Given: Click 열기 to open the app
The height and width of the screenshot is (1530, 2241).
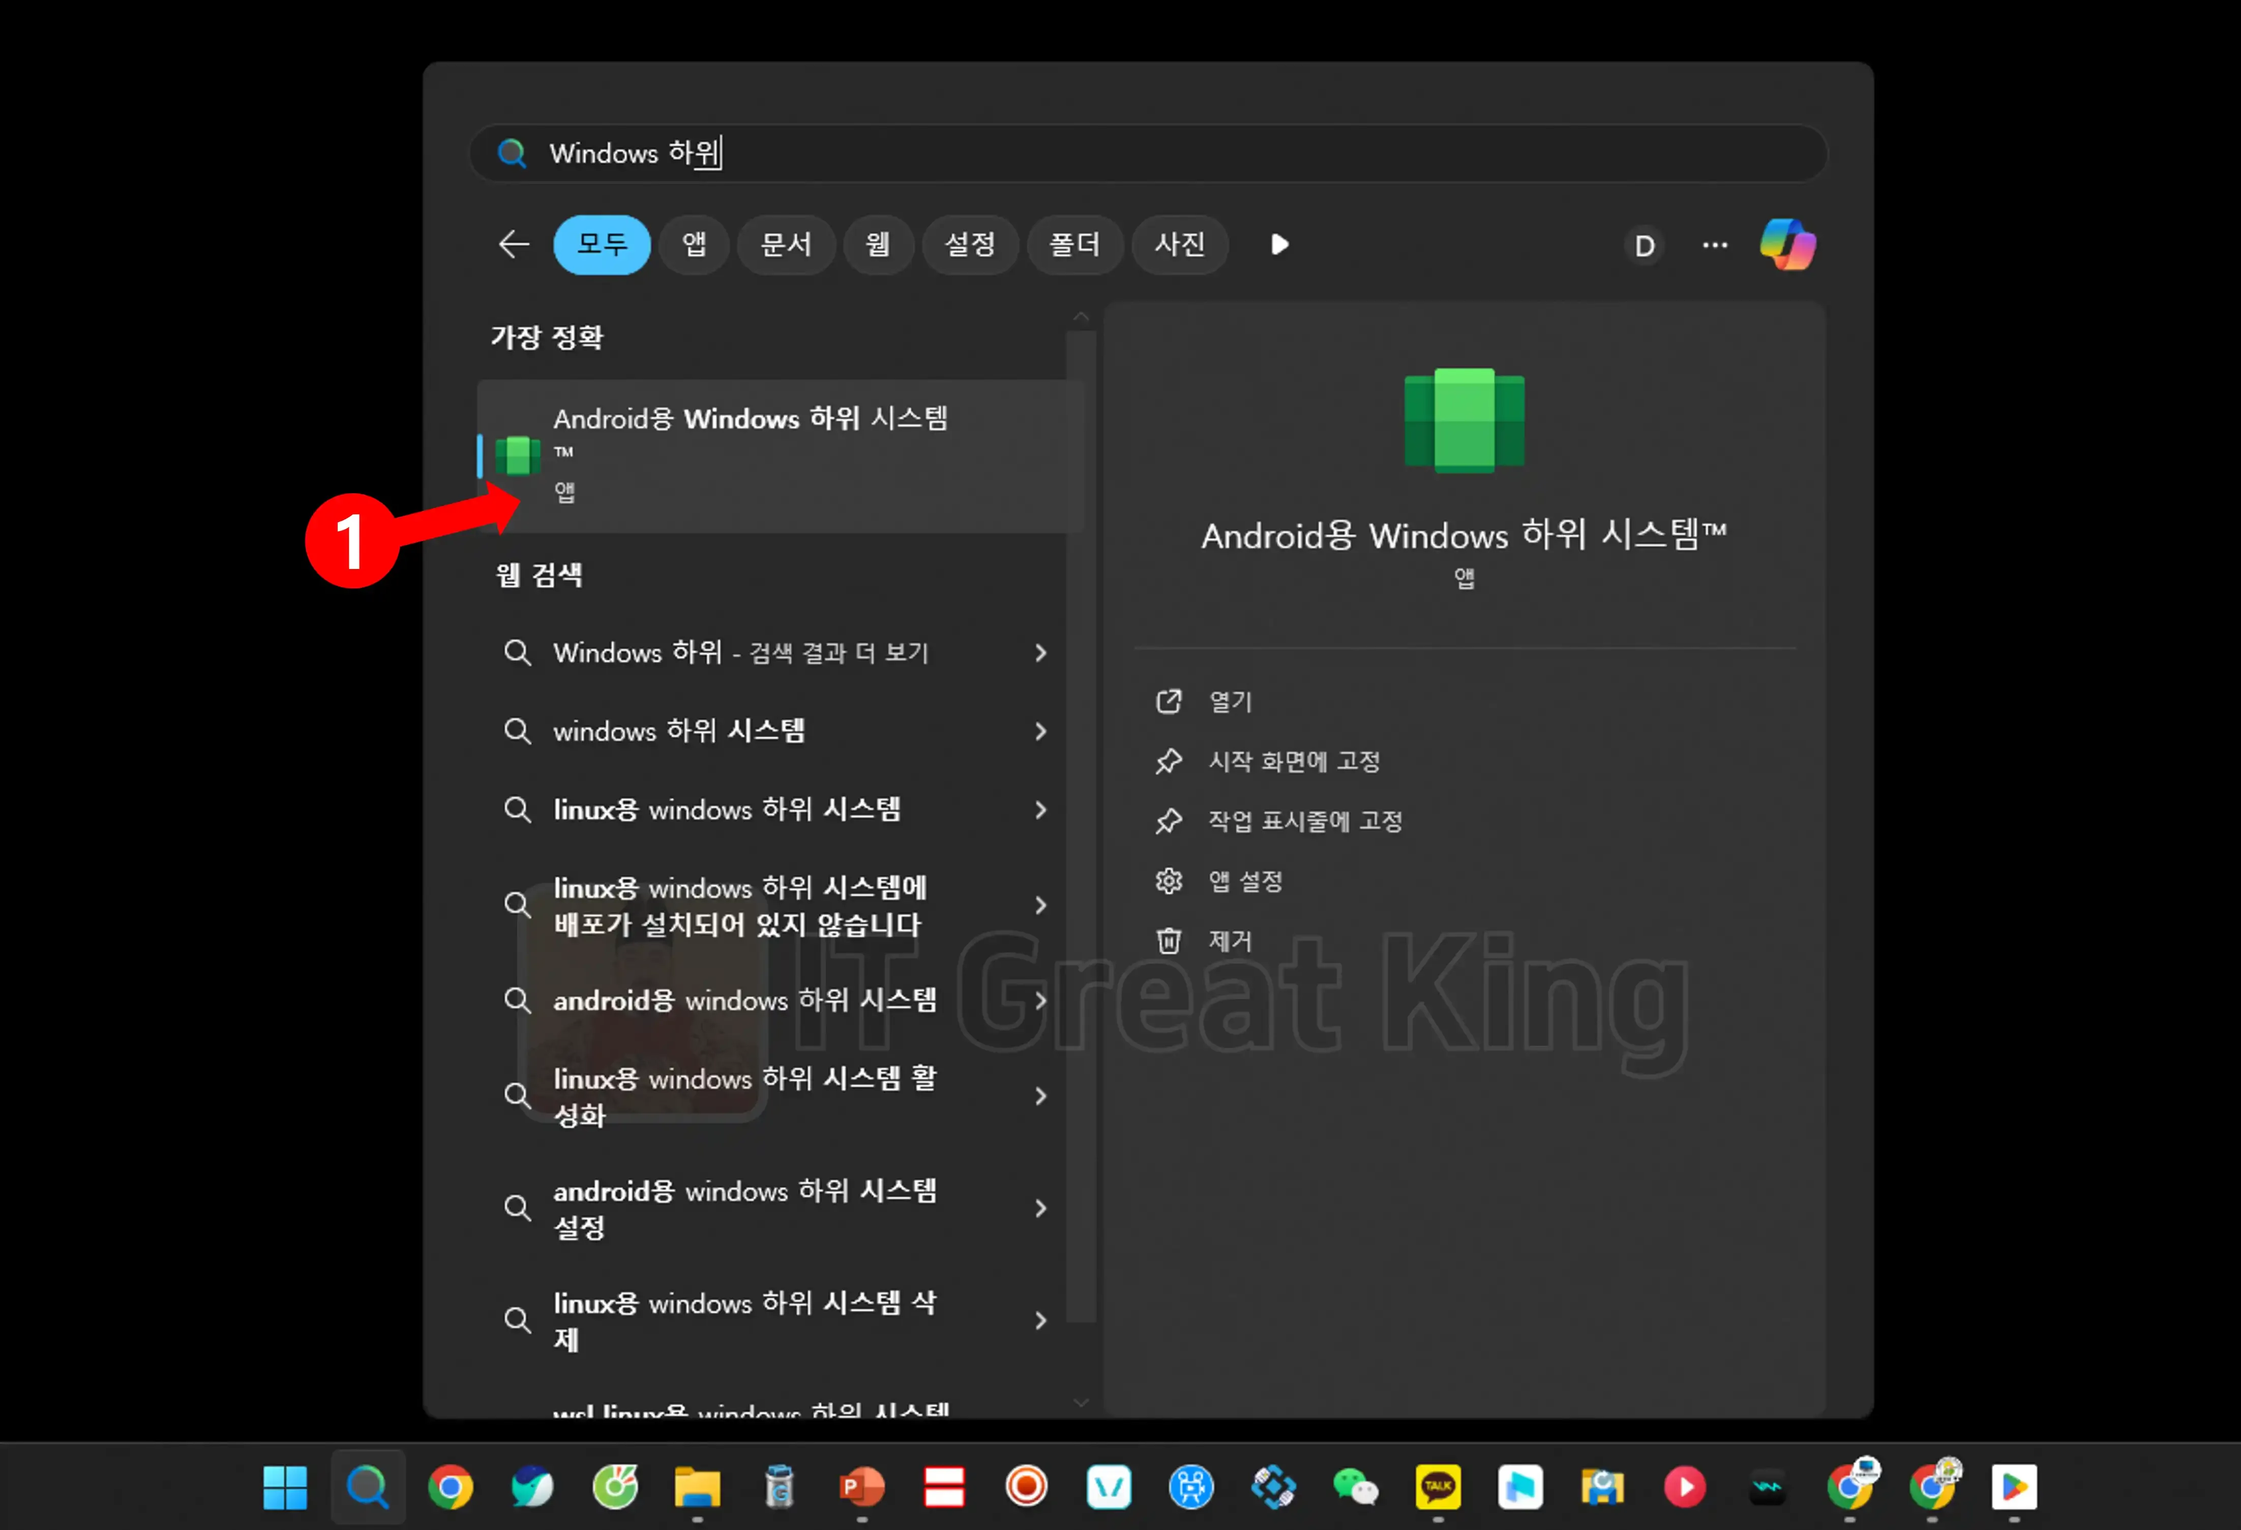Looking at the screenshot, I should 1231,702.
